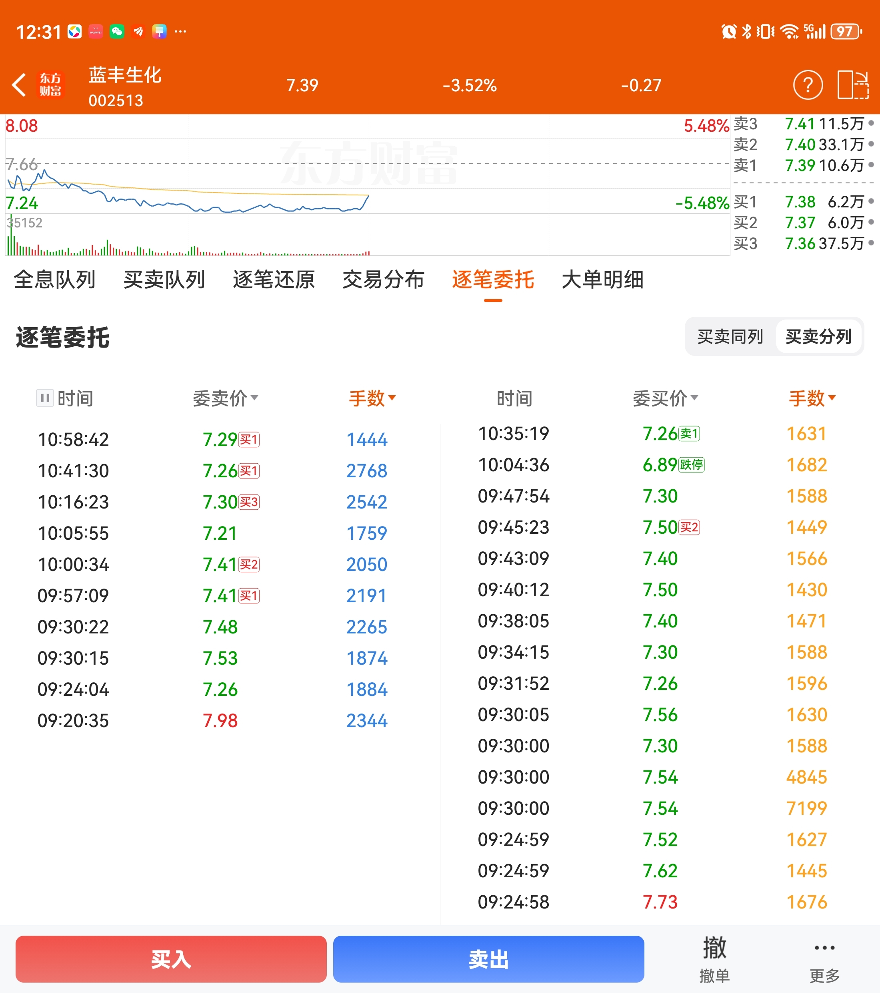The image size is (880, 993).
Task: Tap the WeChat status bar icon
Action: [117, 32]
